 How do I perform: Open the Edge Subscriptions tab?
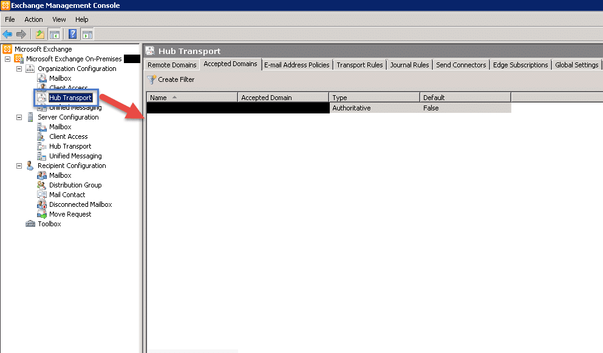(520, 65)
